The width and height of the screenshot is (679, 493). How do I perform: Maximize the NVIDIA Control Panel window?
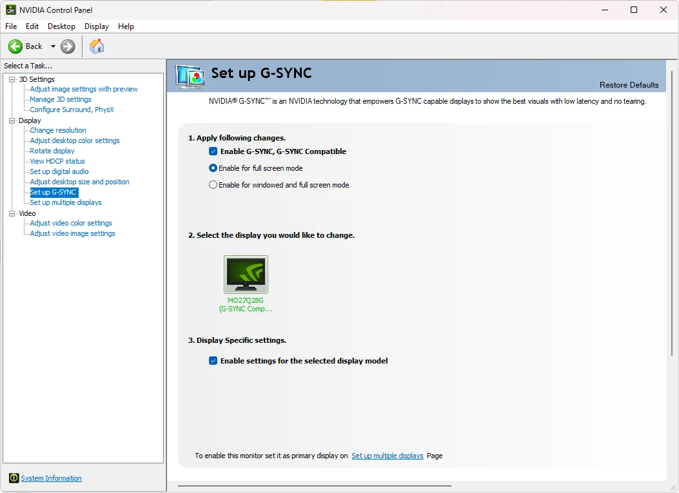pyautogui.click(x=633, y=10)
